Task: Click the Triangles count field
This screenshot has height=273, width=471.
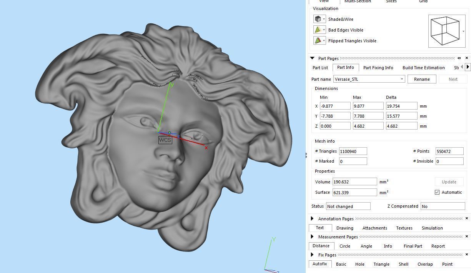Action: click(x=353, y=151)
